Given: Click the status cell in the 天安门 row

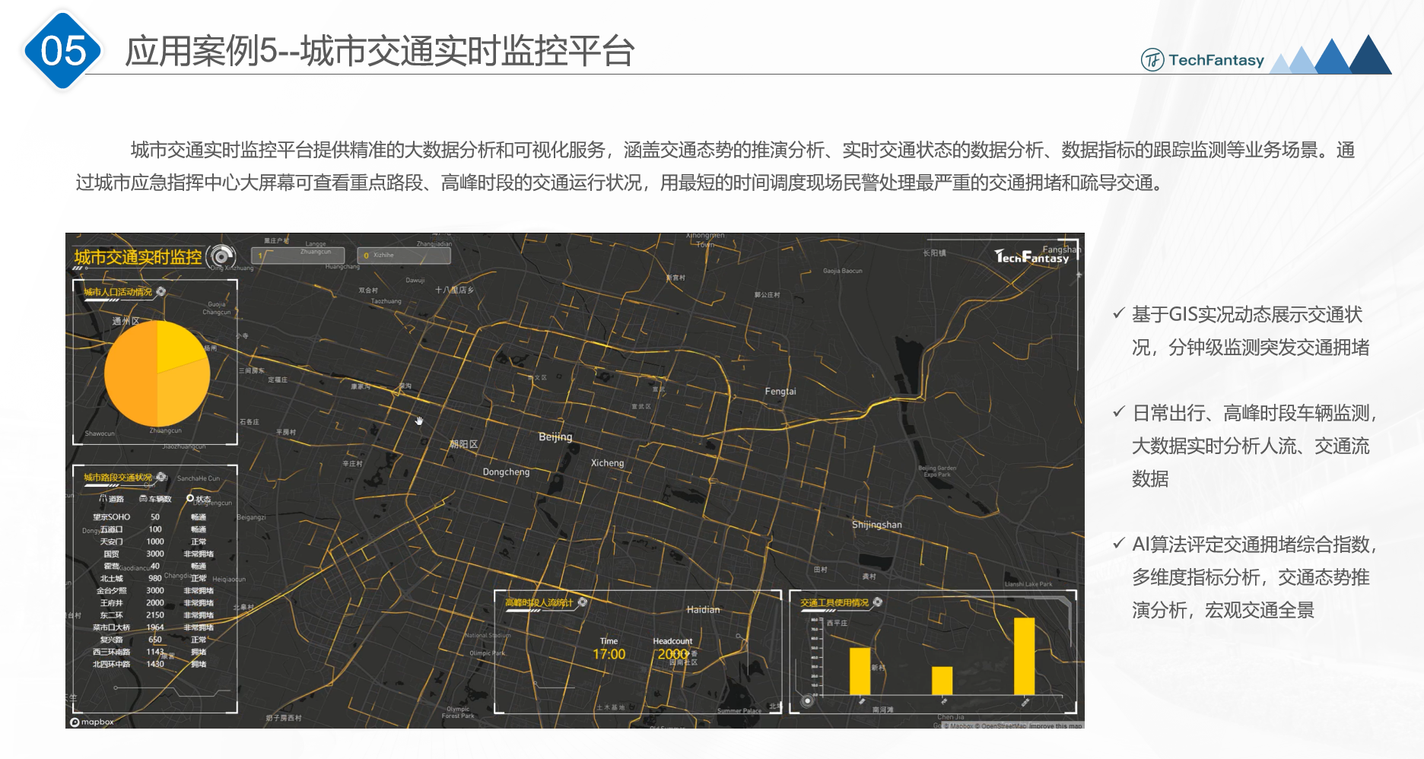Looking at the screenshot, I should [199, 541].
